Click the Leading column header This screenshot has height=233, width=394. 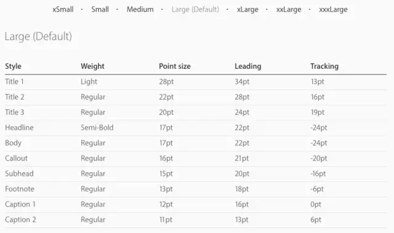[247, 66]
